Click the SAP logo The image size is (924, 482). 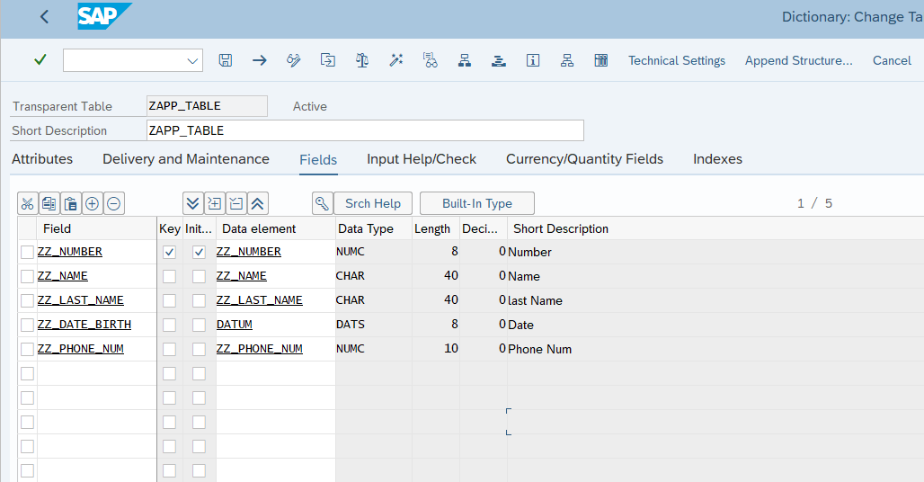[104, 16]
